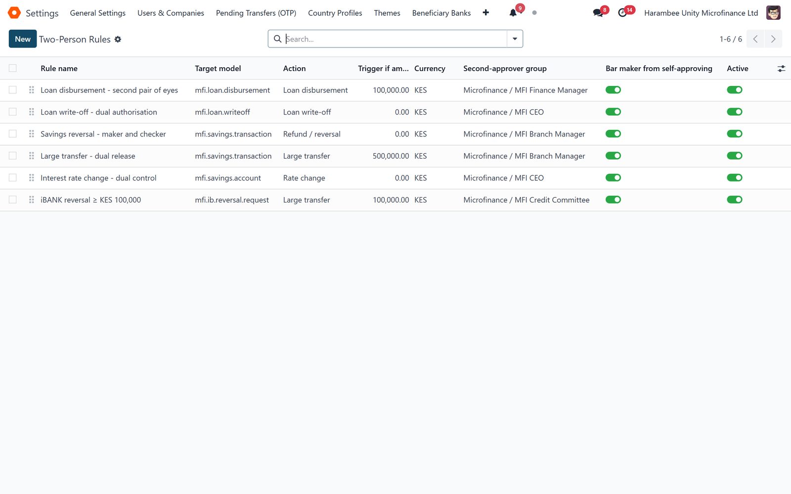Open the orange app home logo

pyautogui.click(x=14, y=13)
